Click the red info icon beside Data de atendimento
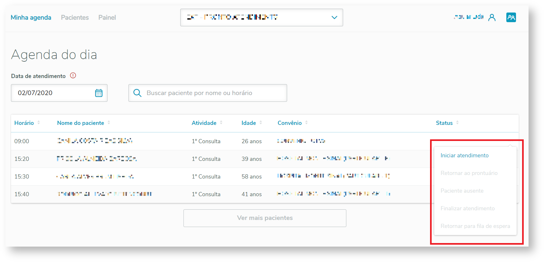544x262 pixels. click(x=73, y=76)
